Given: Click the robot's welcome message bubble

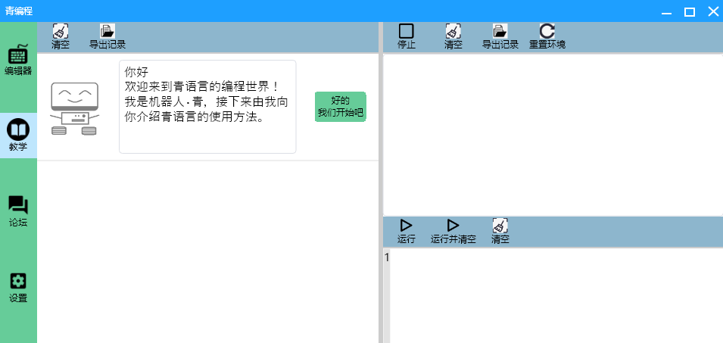Looking at the screenshot, I should [x=207, y=107].
